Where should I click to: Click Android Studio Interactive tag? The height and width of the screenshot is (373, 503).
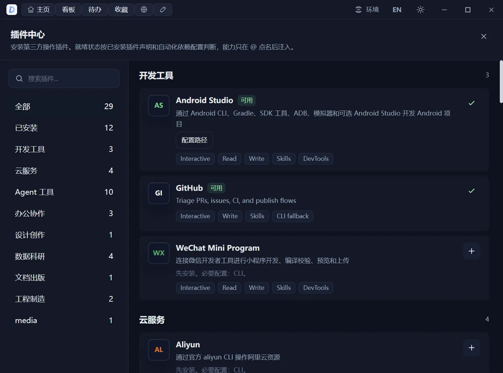pyautogui.click(x=195, y=159)
